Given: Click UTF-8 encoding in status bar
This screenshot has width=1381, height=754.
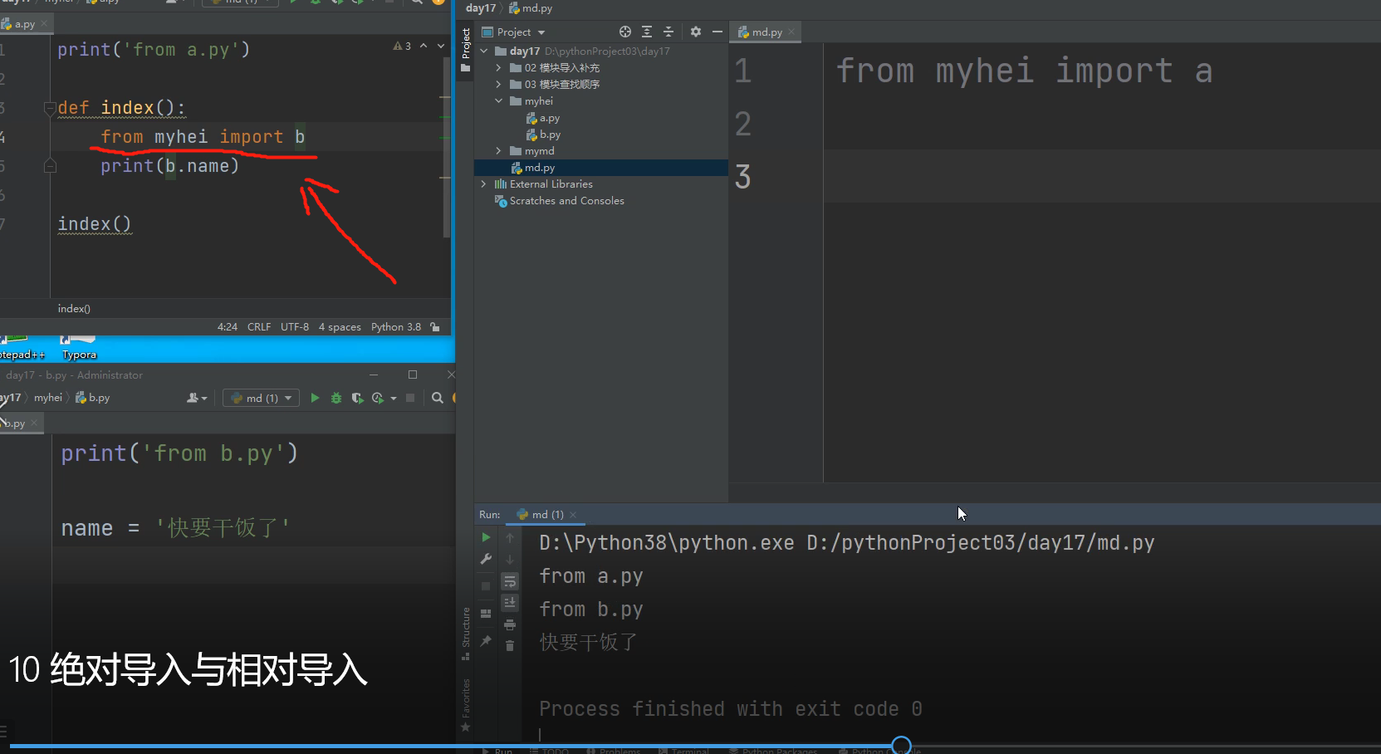Looking at the screenshot, I should (x=295, y=327).
